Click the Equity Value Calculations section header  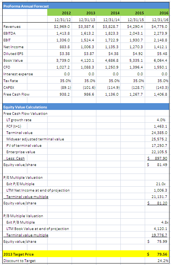click(86, 107)
